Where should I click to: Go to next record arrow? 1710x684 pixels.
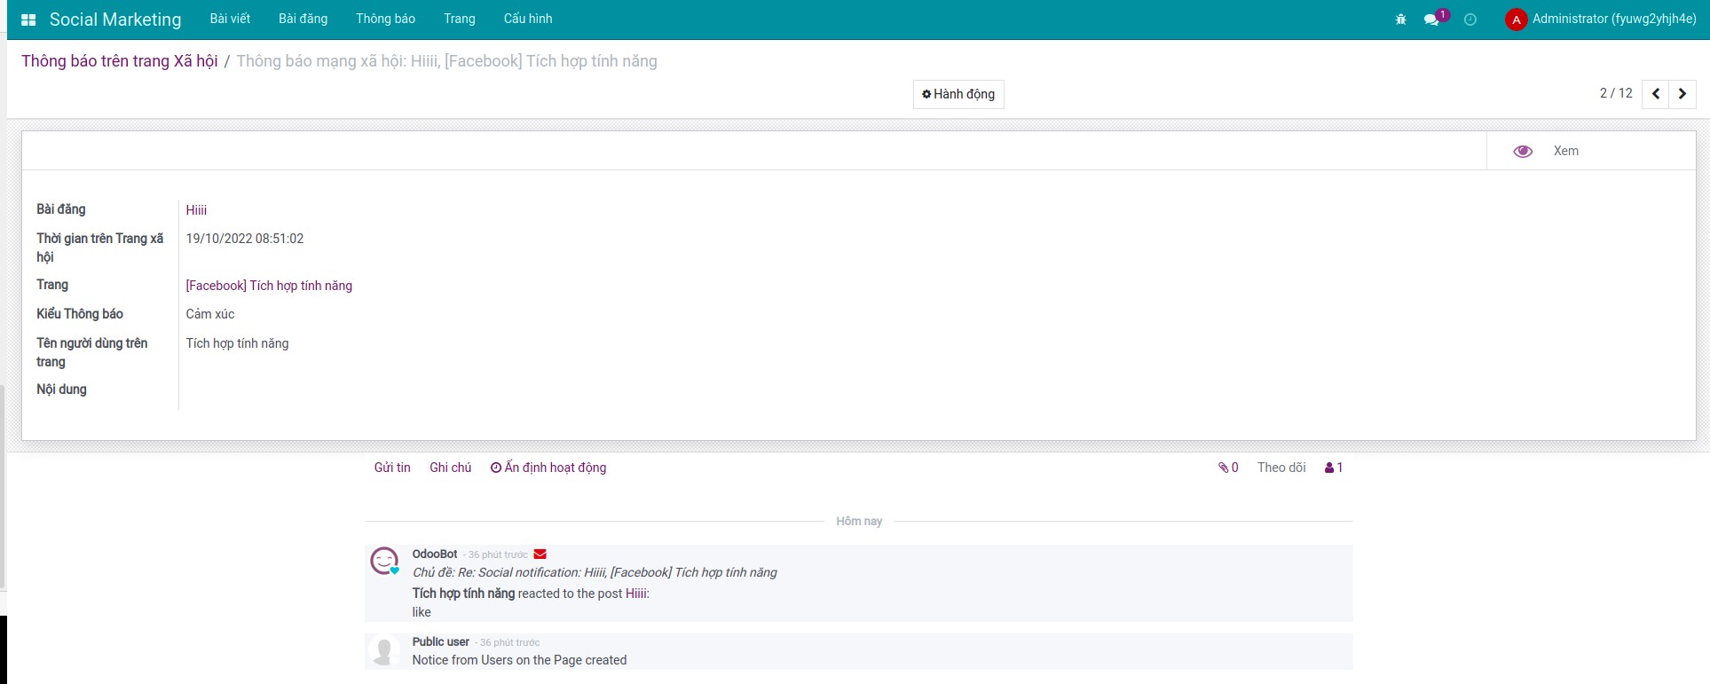click(x=1682, y=94)
